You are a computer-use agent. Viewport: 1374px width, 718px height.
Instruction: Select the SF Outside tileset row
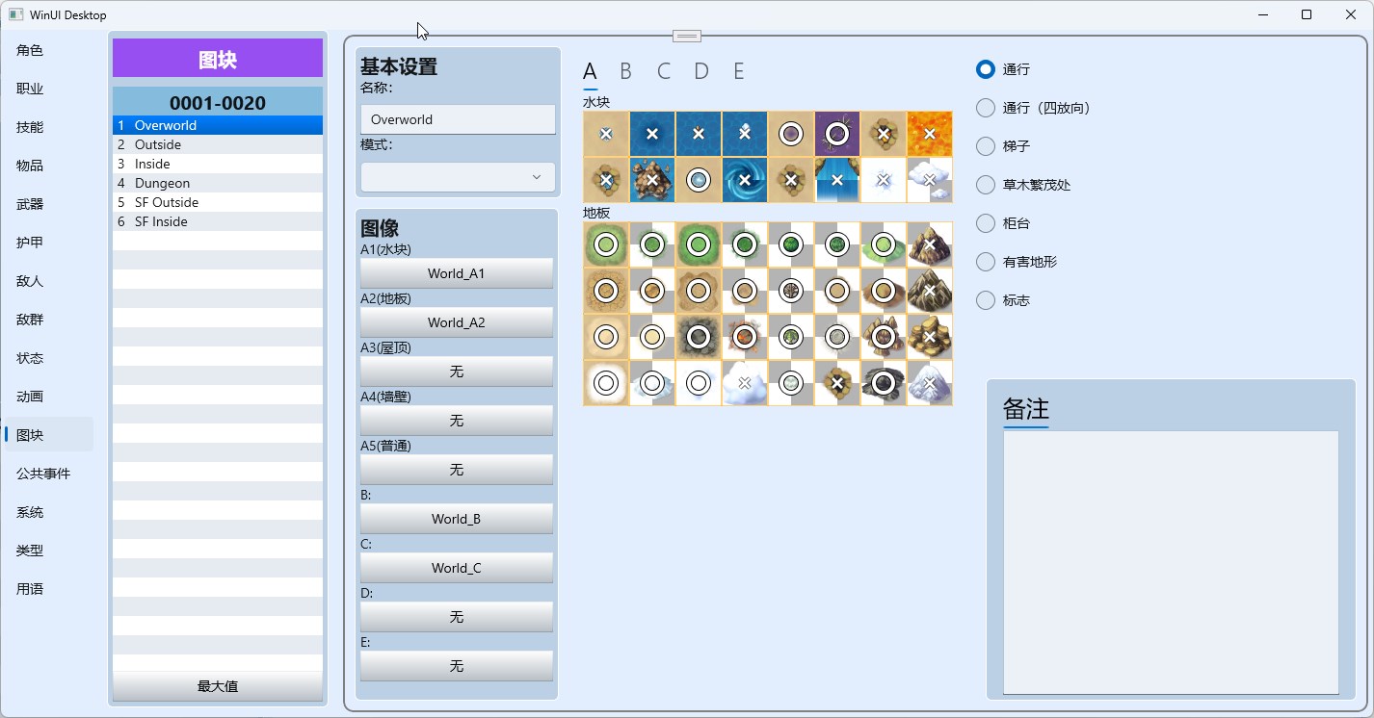click(x=218, y=202)
